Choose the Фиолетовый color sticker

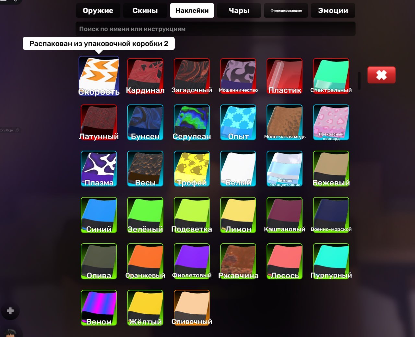192,261
